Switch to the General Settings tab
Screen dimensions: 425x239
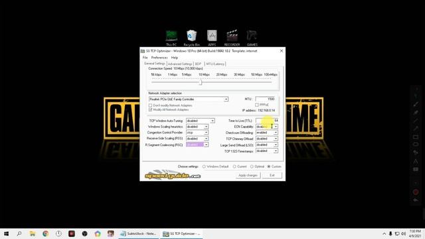click(x=155, y=64)
